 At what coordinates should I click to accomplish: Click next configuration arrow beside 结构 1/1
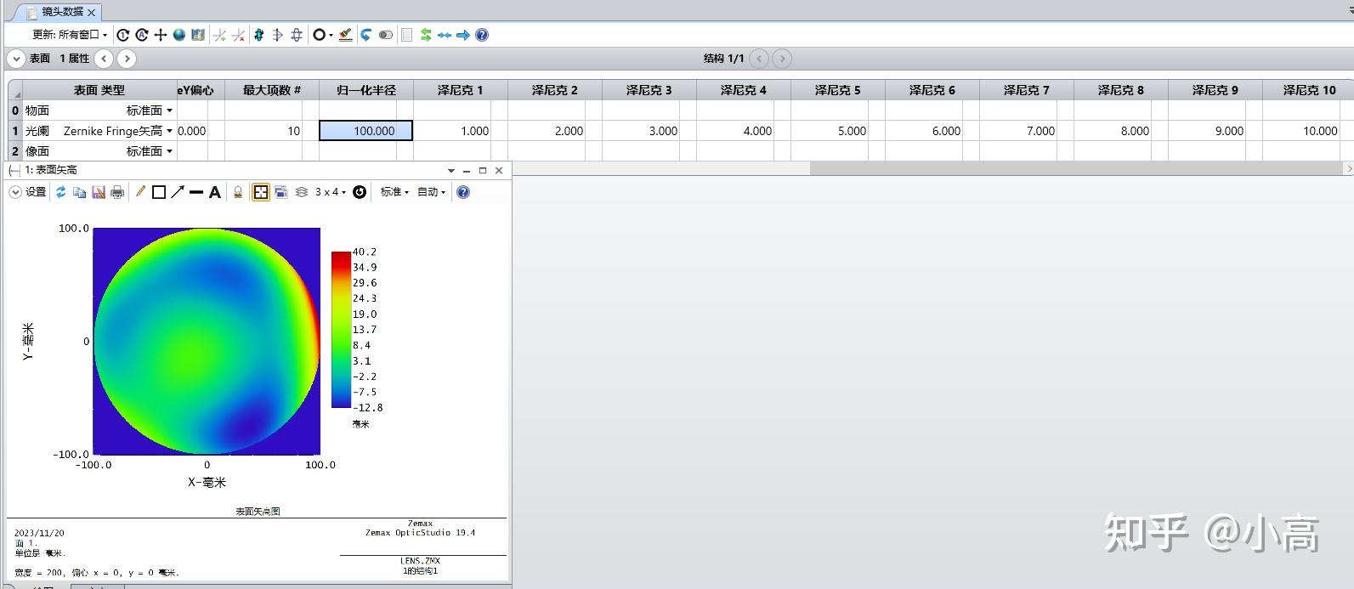pyautogui.click(x=783, y=59)
